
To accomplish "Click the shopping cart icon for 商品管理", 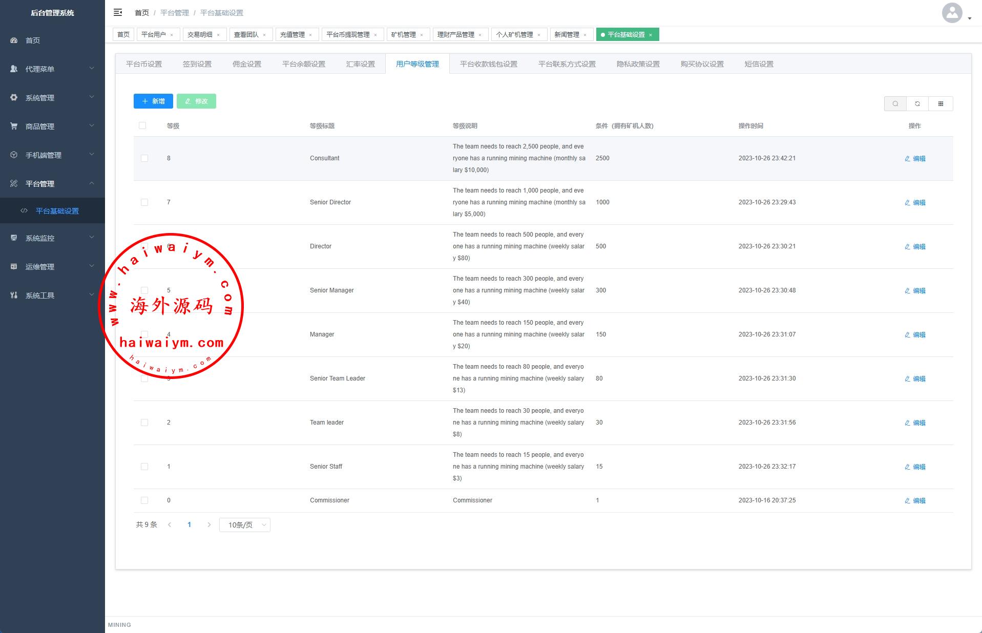I will pos(14,126).
